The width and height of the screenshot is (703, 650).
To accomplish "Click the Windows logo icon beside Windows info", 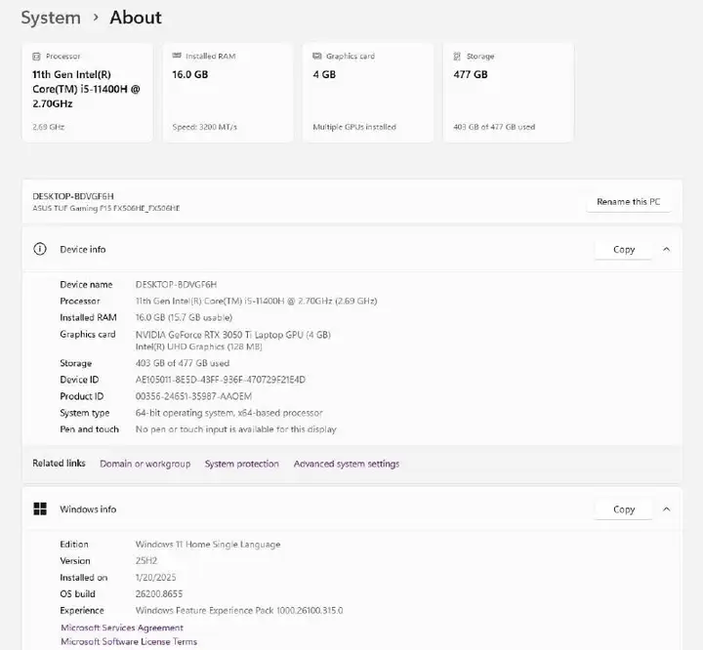I will click(x=40, y=508).
